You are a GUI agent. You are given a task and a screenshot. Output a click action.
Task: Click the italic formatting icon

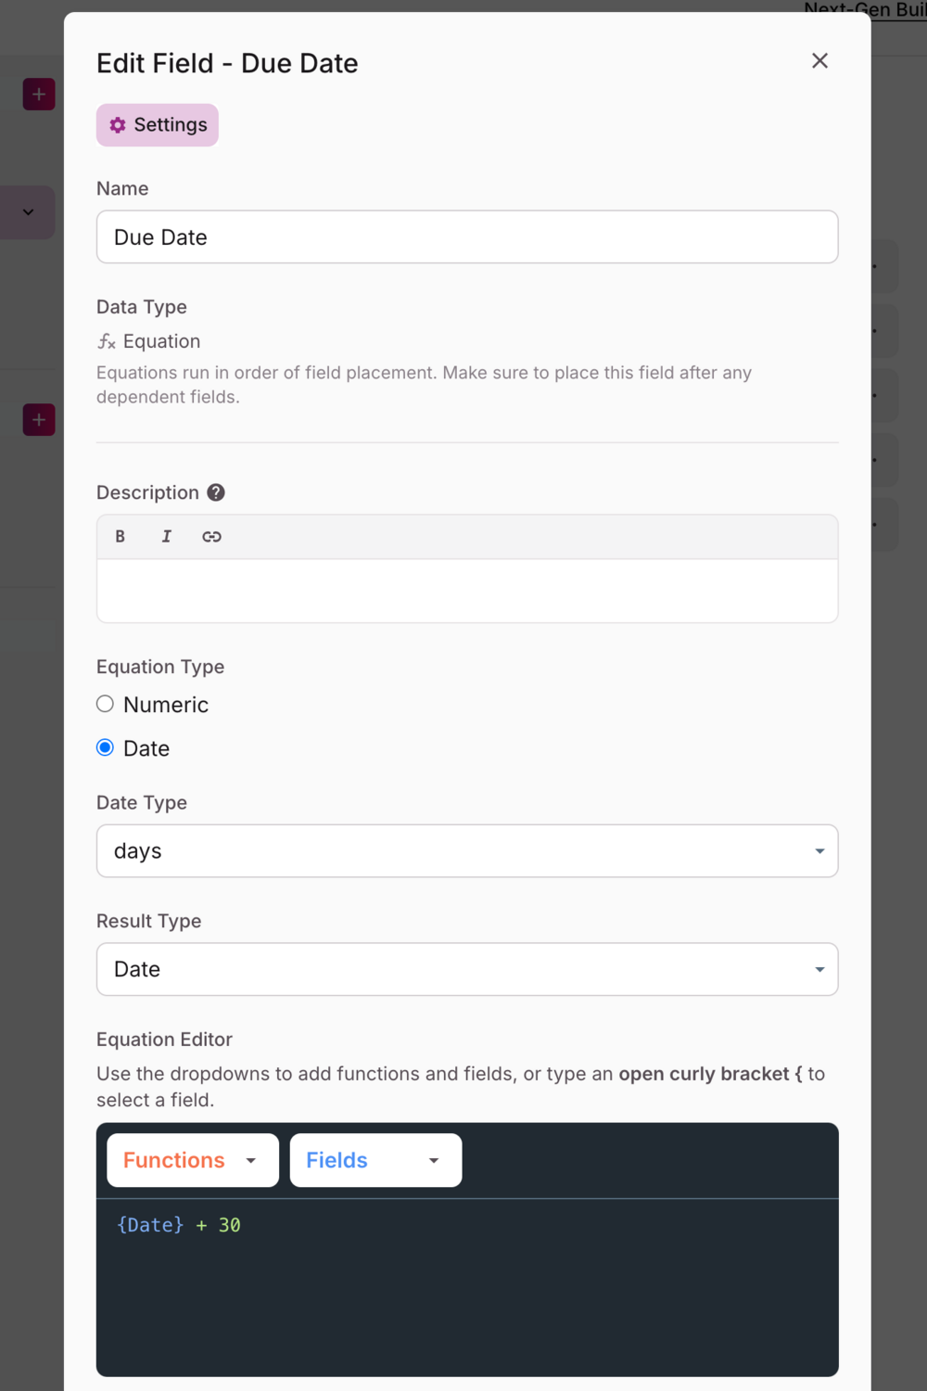[167, 536]
